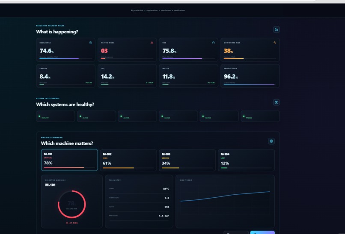
Task: Click the 5.4 bar pressure value
Action: coord(164,216)
